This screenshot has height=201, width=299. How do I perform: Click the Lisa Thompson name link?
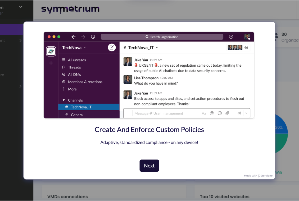[146, 78]
